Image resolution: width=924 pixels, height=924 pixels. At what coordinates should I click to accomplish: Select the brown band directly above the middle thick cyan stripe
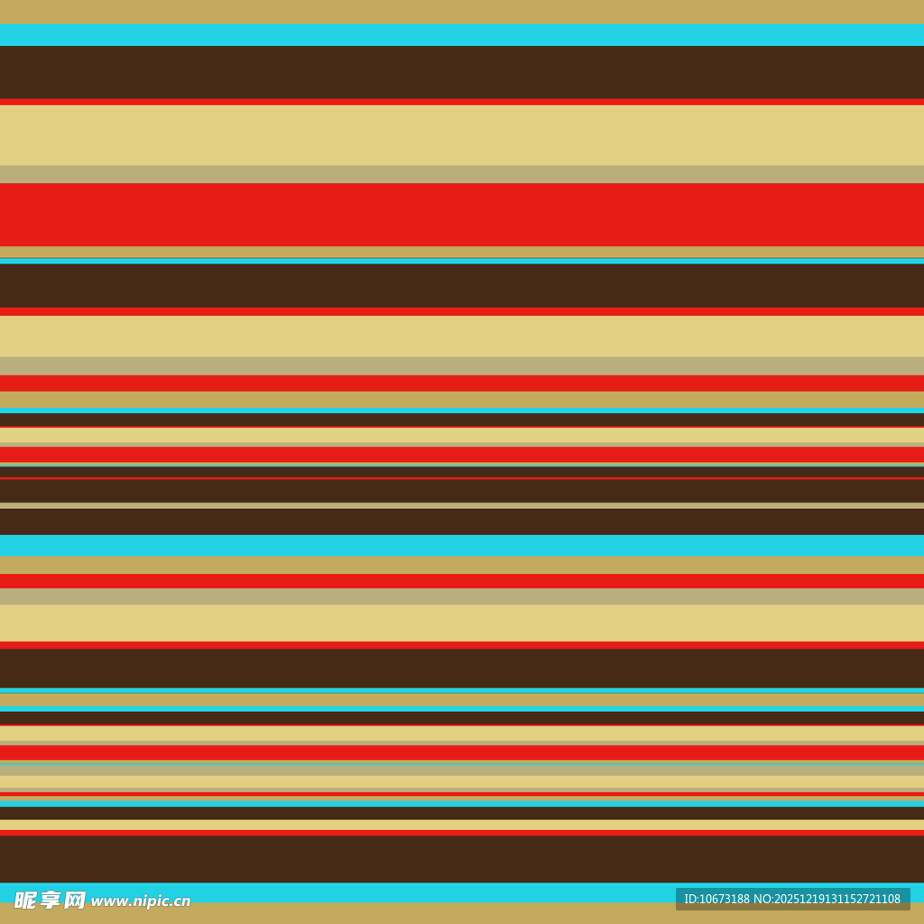(462, 522)
